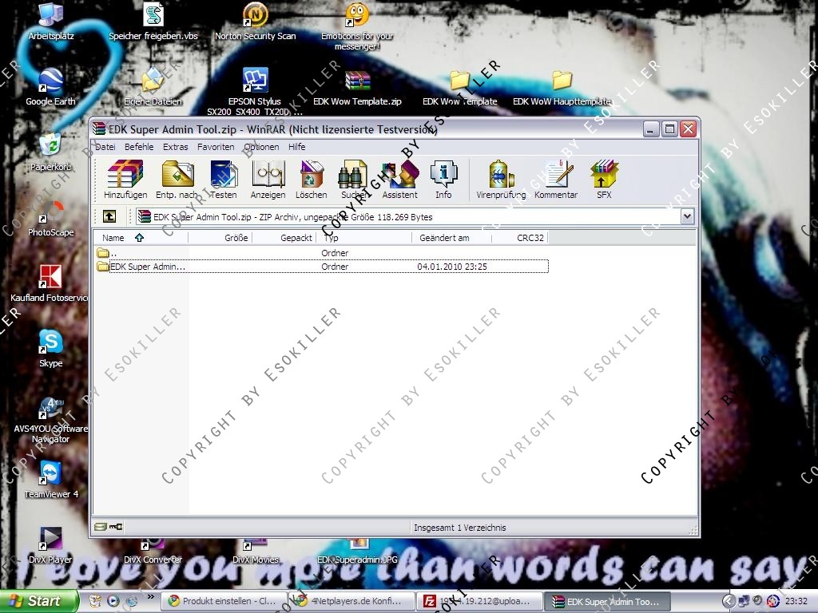Click the Anzeigen view icon

point(268,179)
